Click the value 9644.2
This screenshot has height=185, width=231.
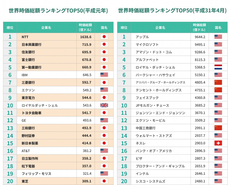(200, 37)
